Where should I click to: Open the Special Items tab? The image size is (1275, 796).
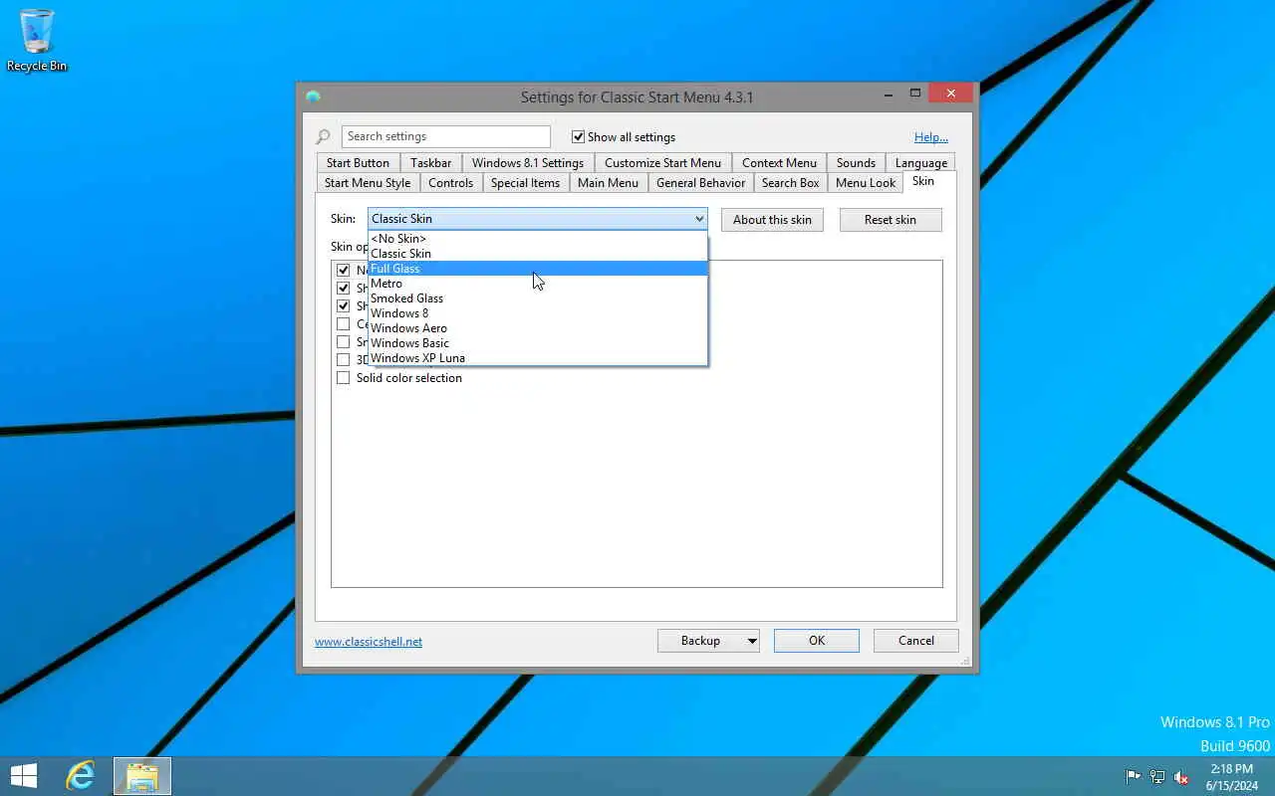point(525,183)
